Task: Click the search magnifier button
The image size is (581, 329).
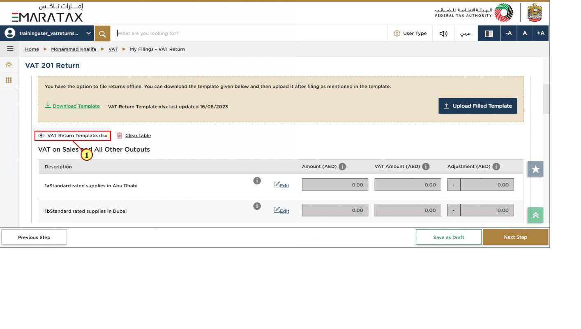Action: pyautogui.click(x=102, y=33)
